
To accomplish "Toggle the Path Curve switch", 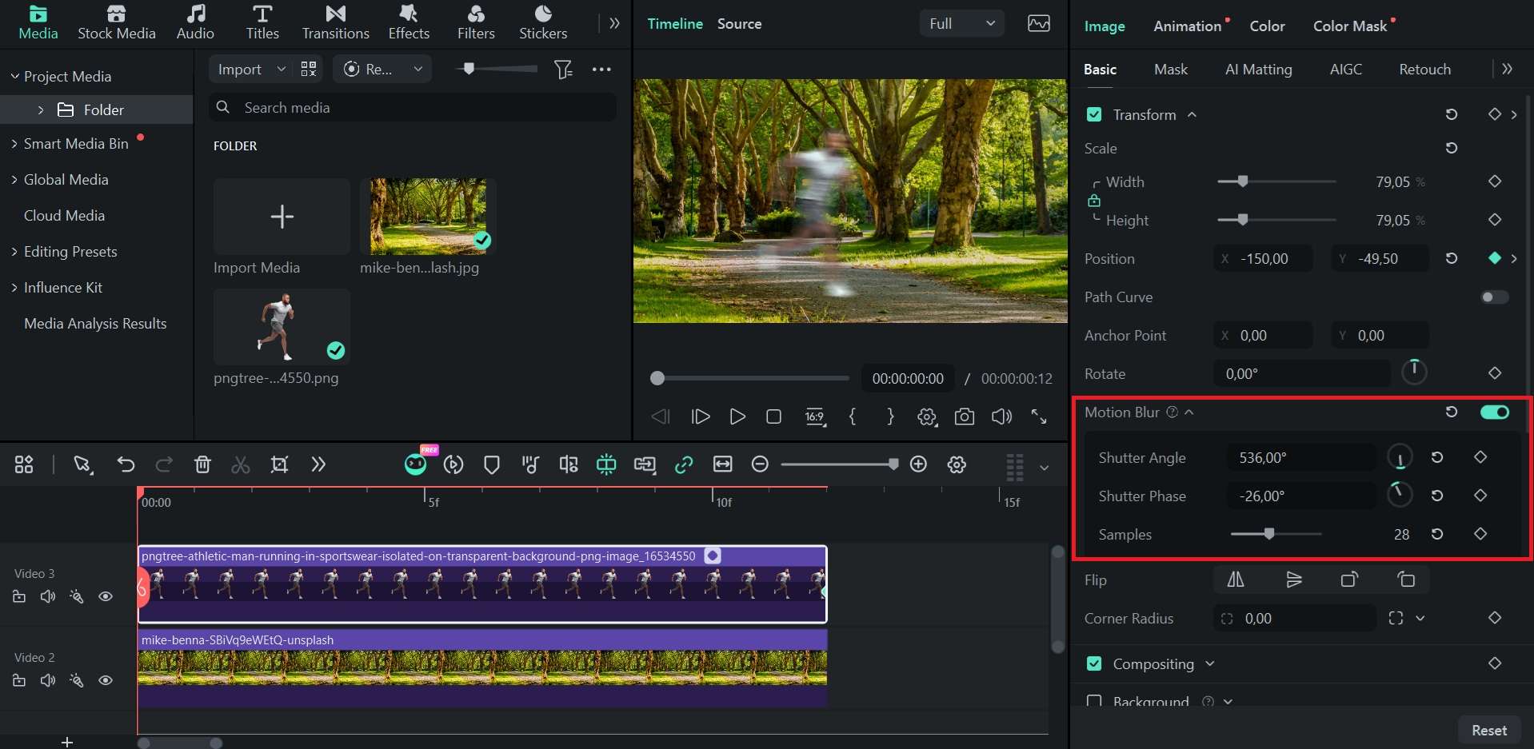I will 1495,297.
